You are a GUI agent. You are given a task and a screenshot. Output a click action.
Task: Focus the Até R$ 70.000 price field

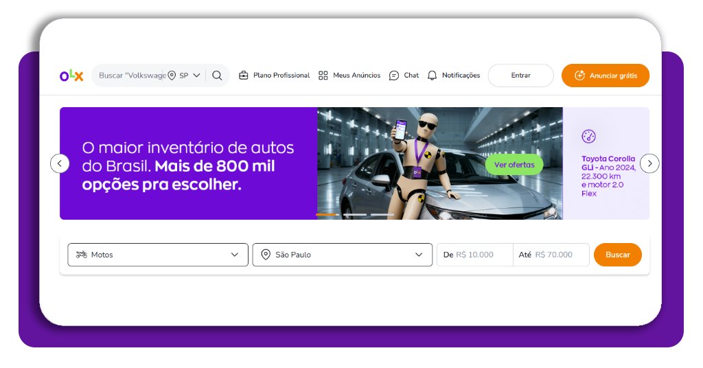pos(551,255)
